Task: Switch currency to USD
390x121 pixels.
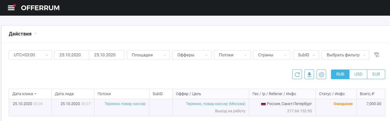Action: click(358, 74)
